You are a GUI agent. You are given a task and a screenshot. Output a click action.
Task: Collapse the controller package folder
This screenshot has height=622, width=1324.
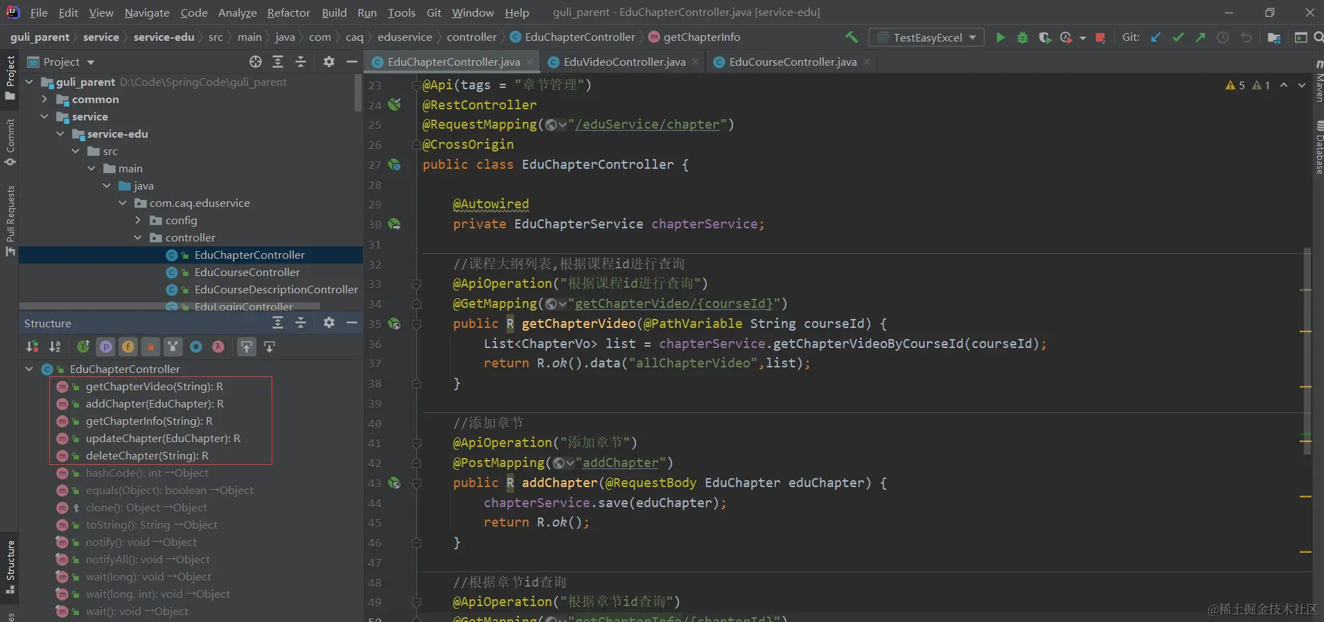(138, 237)
